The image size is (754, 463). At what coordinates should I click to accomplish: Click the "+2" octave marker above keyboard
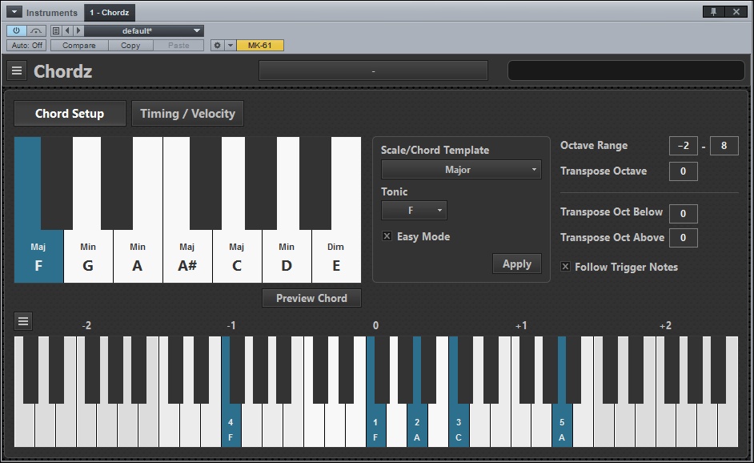[x=665, y=326]
